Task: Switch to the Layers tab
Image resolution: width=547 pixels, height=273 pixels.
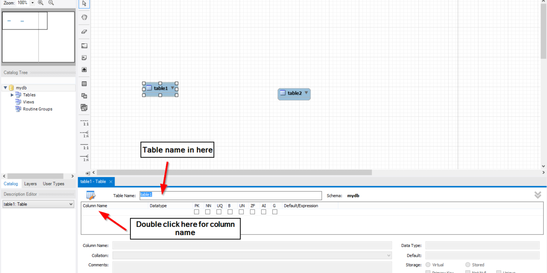Action: (30, 184)
